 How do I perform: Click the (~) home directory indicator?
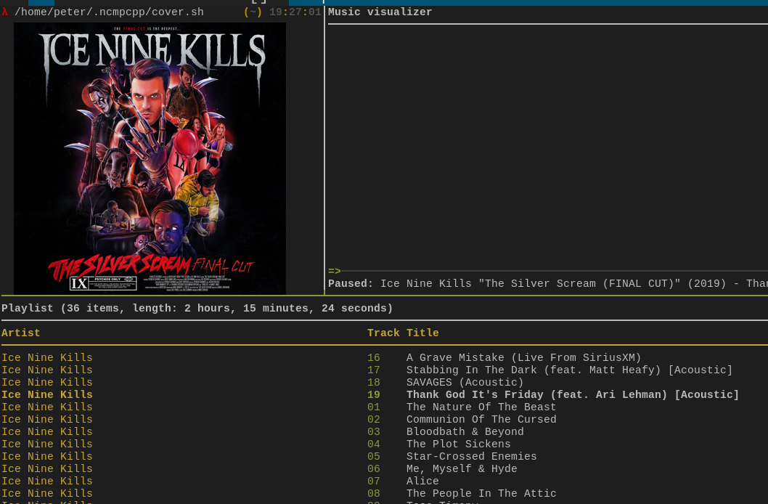pos(252,12)
